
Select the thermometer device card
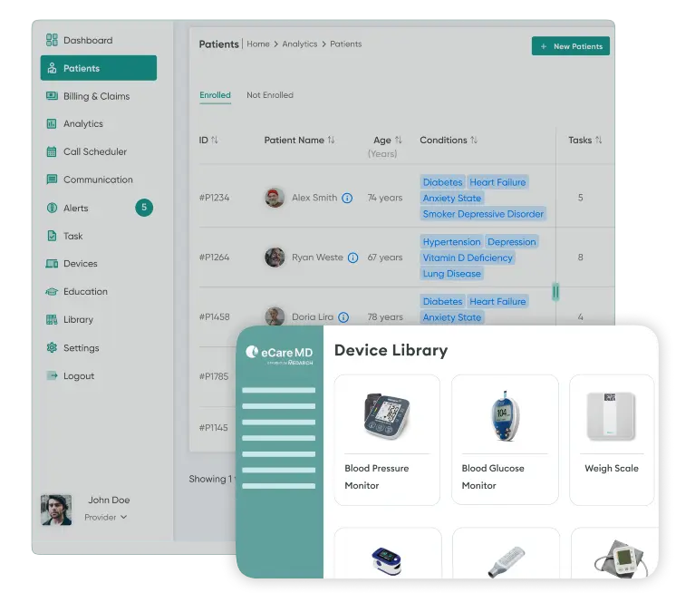pos(506,552)
